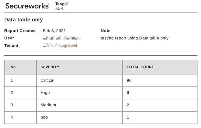Click the total count value 96
The image size is (201, 128).
pos(129,80)
